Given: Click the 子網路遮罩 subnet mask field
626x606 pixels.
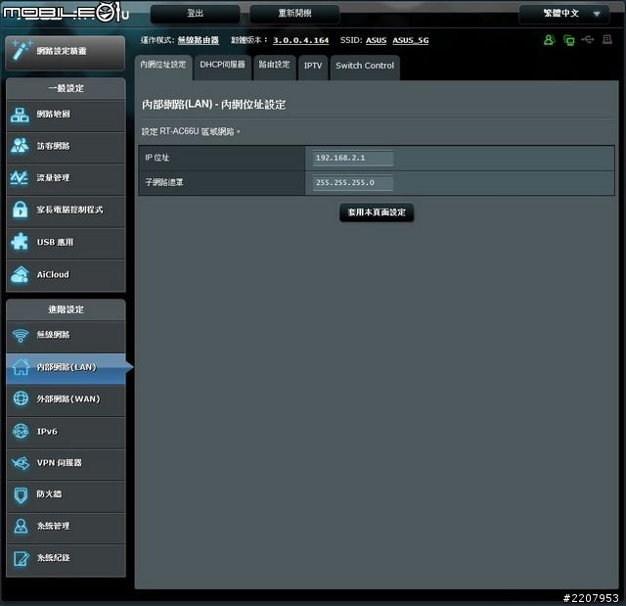Looking at the screenshot, I should [353, 183].
